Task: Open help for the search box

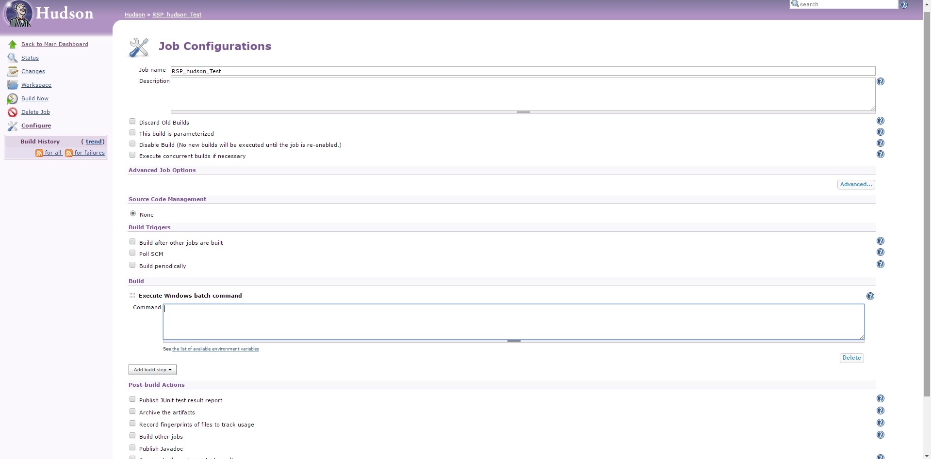Action: click(904, 5)
